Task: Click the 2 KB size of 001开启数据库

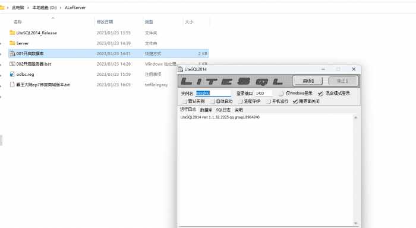Action: point(203,53)
